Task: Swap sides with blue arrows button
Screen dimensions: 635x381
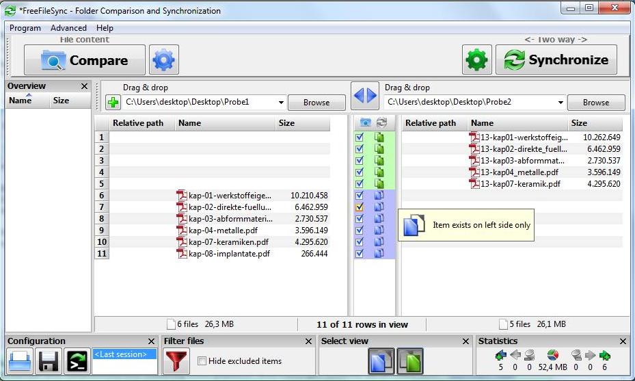Action: tap(365, 96)
